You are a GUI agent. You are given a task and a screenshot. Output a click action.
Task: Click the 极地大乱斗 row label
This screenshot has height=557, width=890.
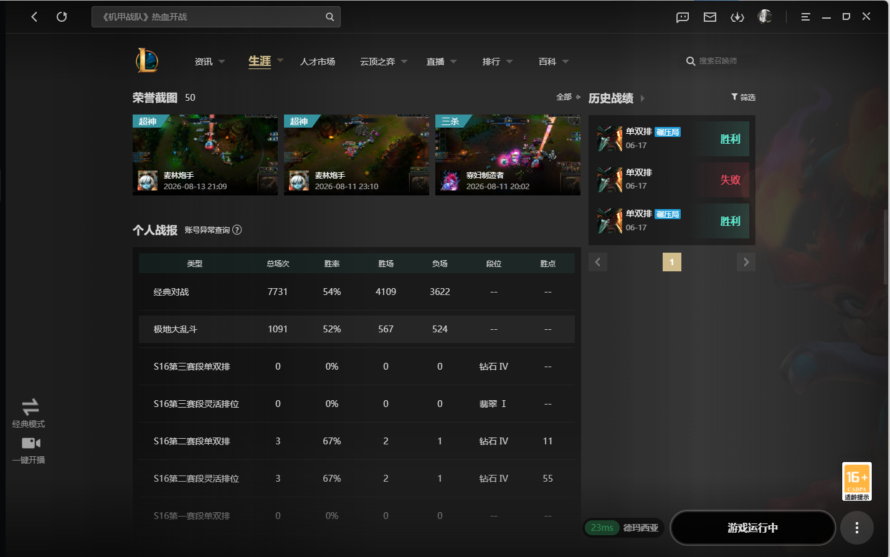point(176,329)
